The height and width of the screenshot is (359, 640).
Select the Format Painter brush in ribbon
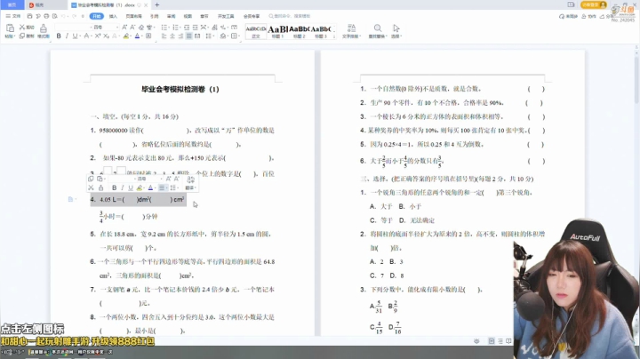(x=44, y=28)
